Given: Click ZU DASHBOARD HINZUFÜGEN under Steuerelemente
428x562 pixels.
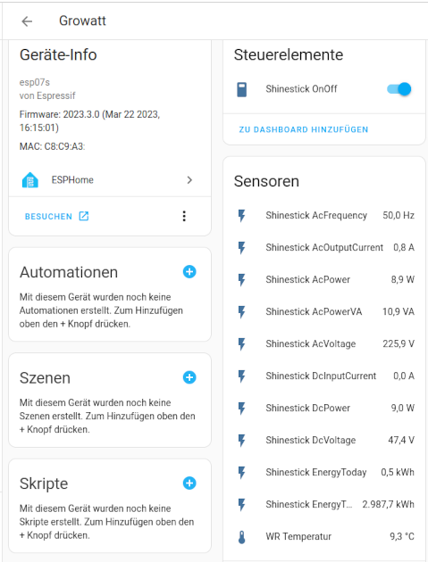Looking at the screenshot, I should [304, 129].
